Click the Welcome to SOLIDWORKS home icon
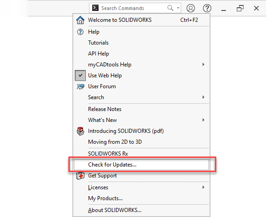 click(80, 20)
